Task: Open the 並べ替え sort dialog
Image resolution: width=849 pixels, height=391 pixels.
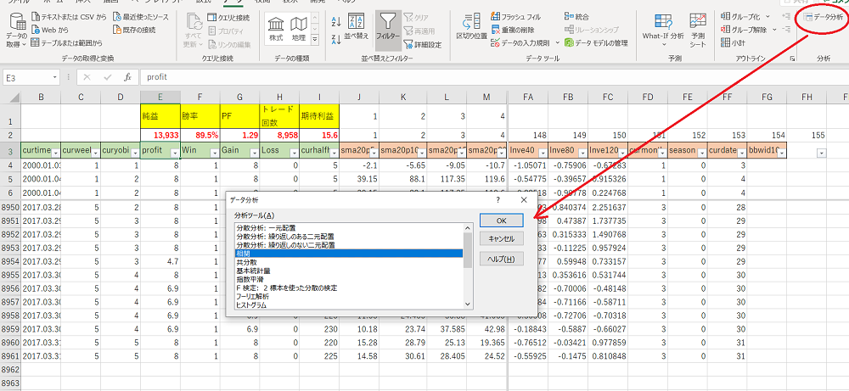Action: (x=358, y=27)
